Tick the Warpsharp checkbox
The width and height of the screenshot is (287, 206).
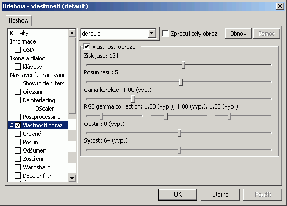(18, 167)
